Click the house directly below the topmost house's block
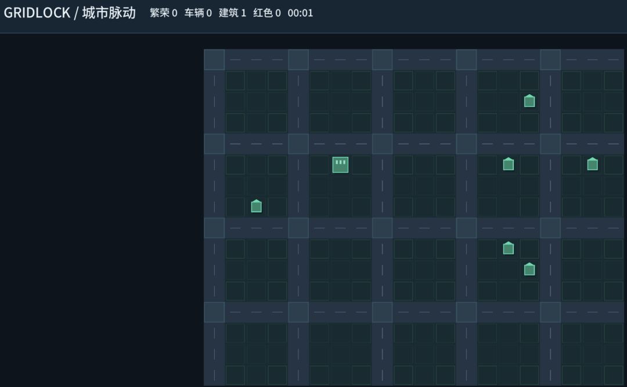The image size is (627, 387). 508,164
